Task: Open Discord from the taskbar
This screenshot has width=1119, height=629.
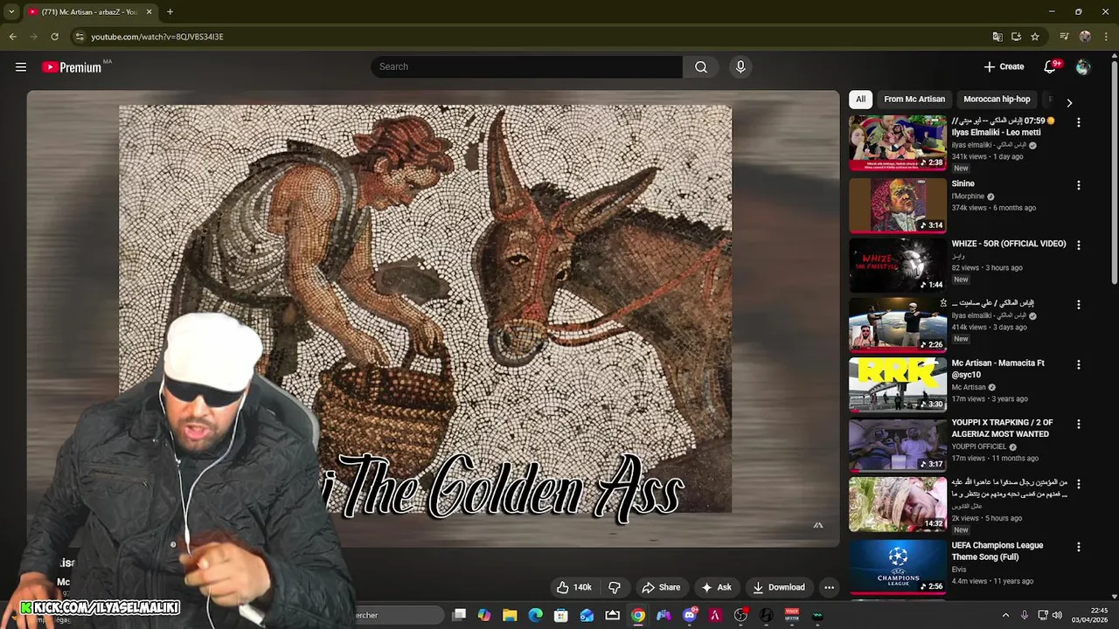Action: click(x=690, y=615)
